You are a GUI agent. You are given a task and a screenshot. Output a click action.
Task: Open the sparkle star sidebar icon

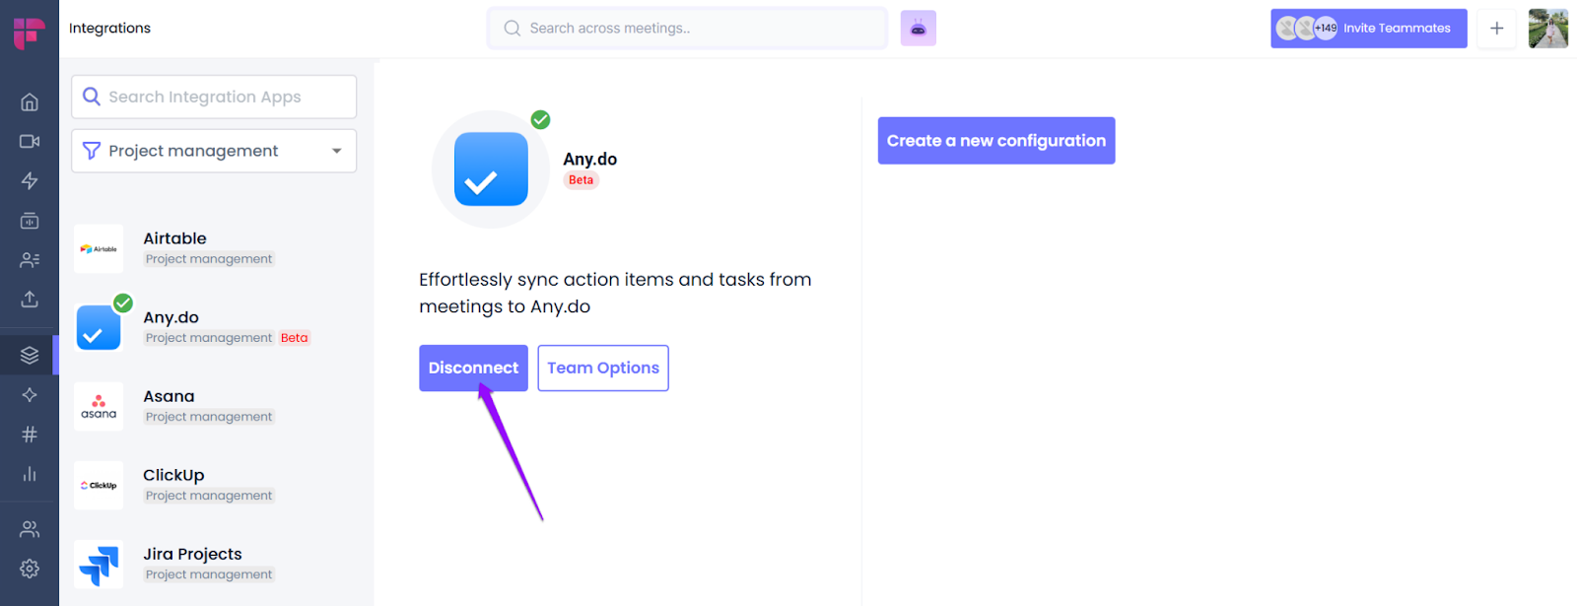click(x=30, y=395)
